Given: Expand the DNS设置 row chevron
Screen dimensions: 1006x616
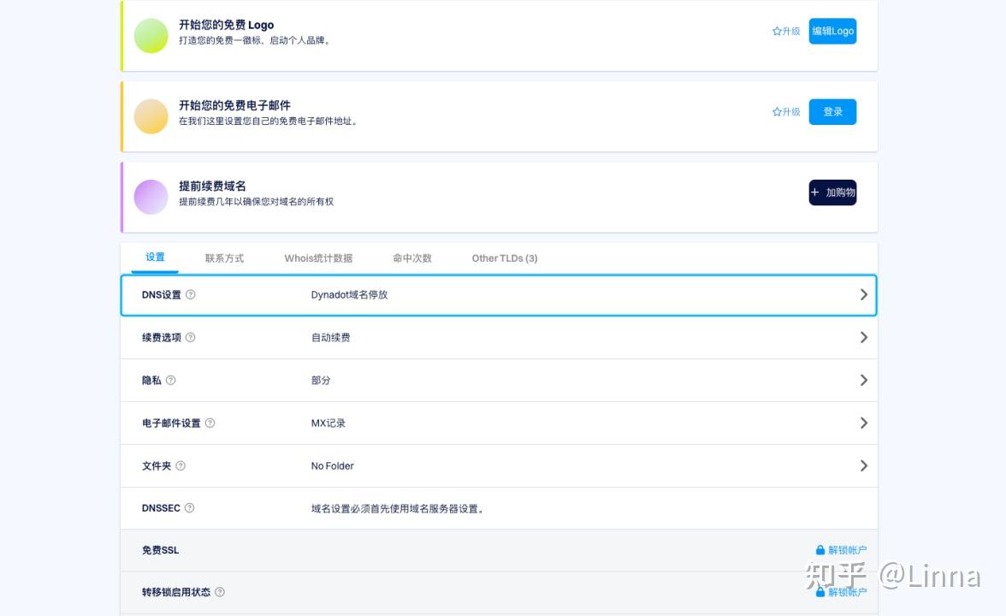Looking at the screenshot, I should 863,294.
